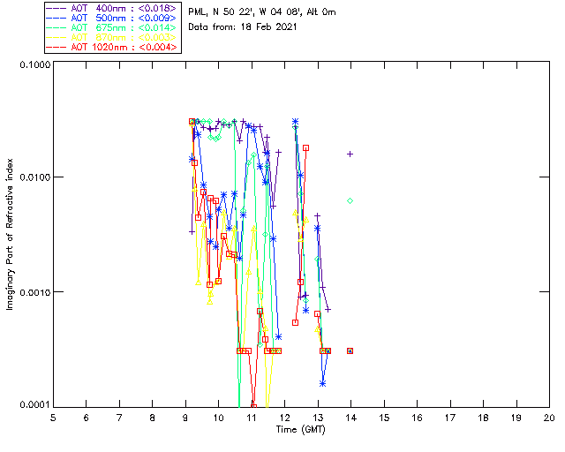This screenshot has width=565, height=452.
Task: Click the x-axis tick label 13
Action: pos(318,418)
